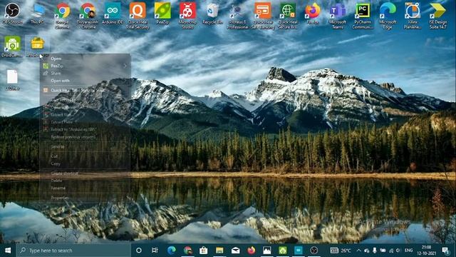Select the DroidCam desktop shortcut

point(12,46)
